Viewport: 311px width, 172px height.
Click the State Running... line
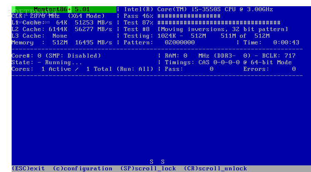click(47, 63)
